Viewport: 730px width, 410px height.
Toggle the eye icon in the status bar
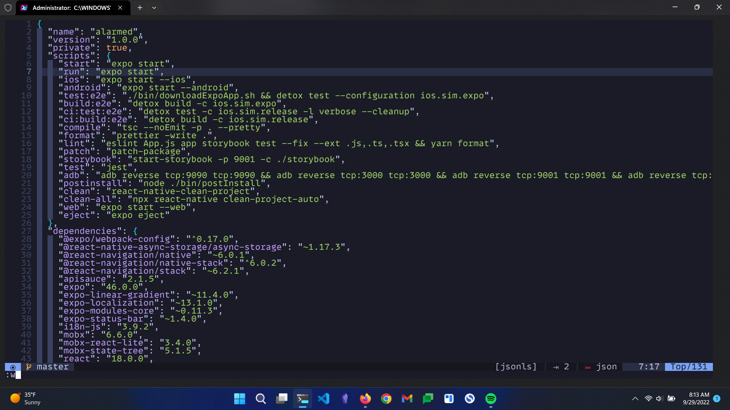pos(13,367)
